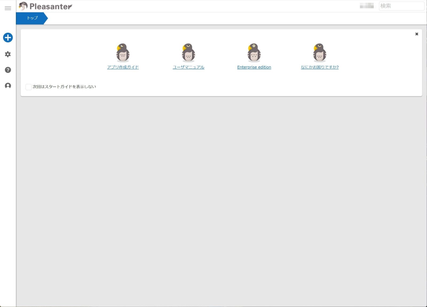427x307 pixels.
Task: Select the トップ breadcrumb tab
Action: 32,18
